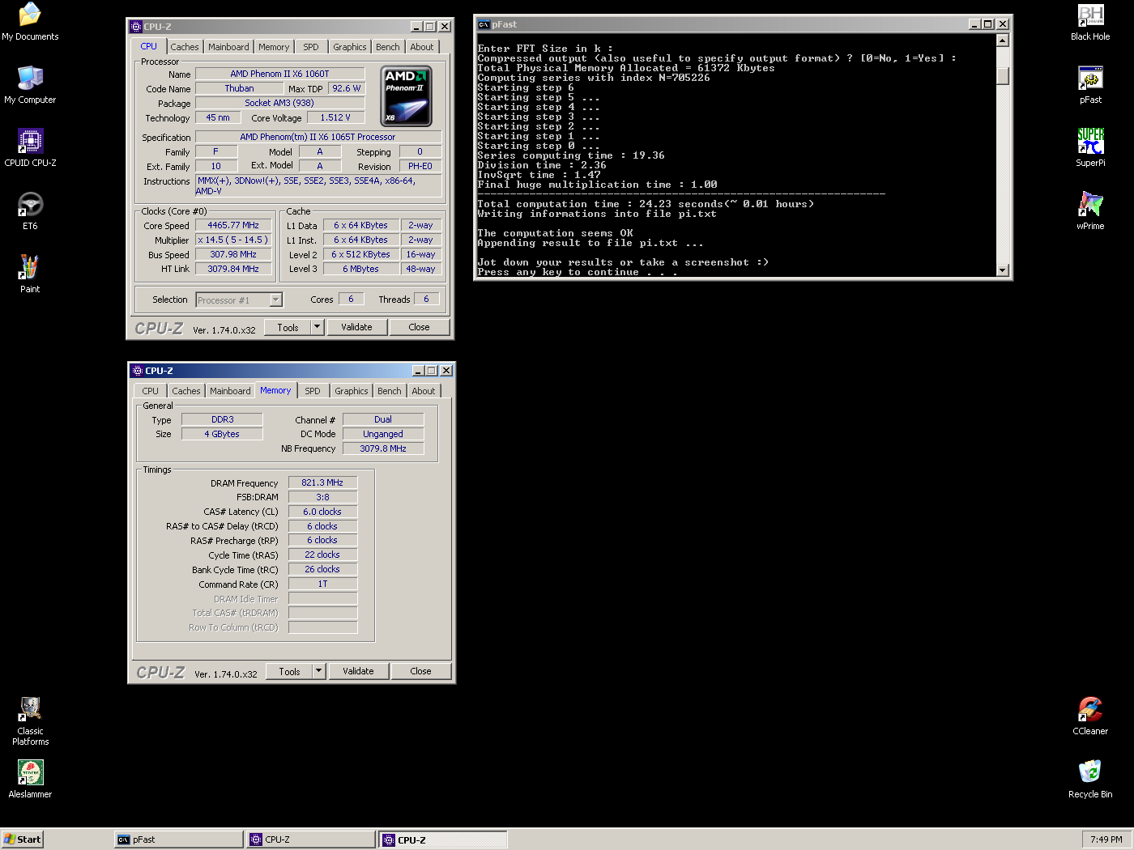
Task: Click the Core Voltage 1.512 V value
Action: [x=335, y=117]
